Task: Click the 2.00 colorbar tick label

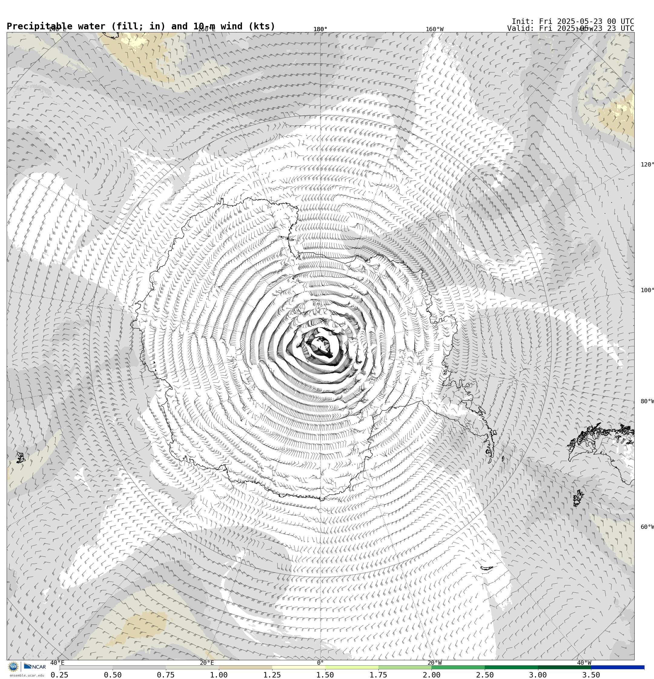Action: click(x=431, y=675)
